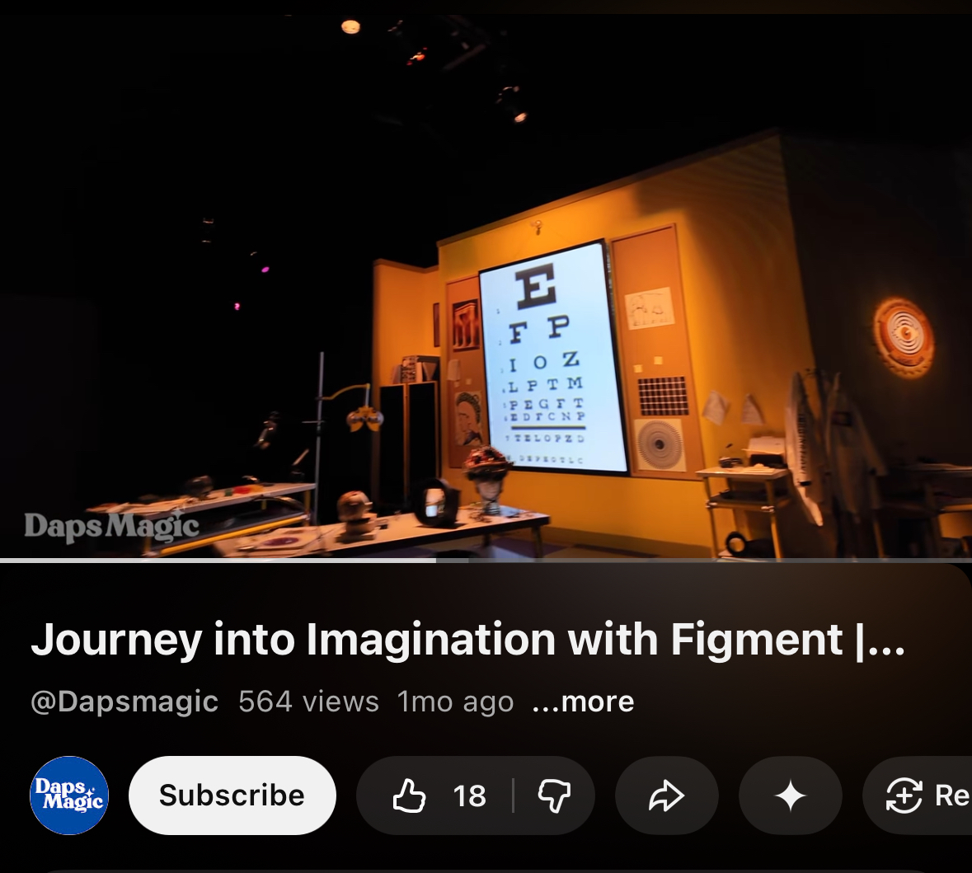The image size is (972, 873).
Task: Expand the description with …more
Action: [584, 702]
